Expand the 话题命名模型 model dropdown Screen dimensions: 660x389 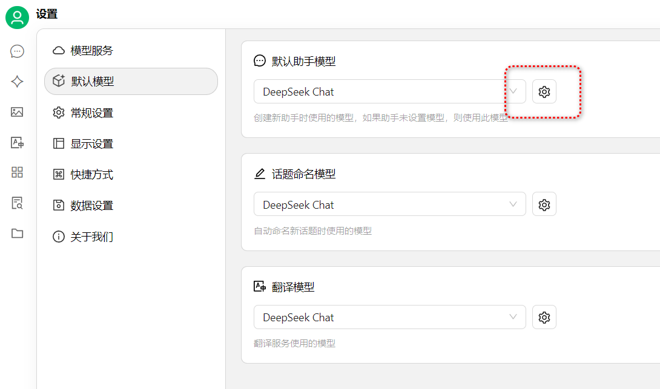389,205
